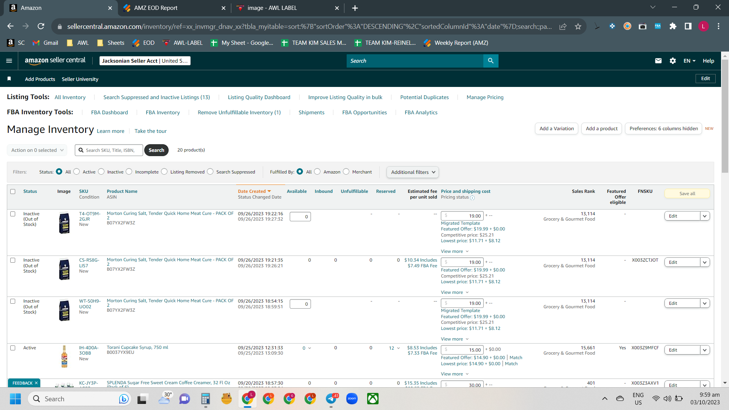Select the Active status filter
This screenshot has width=729, height=410.
77,172
